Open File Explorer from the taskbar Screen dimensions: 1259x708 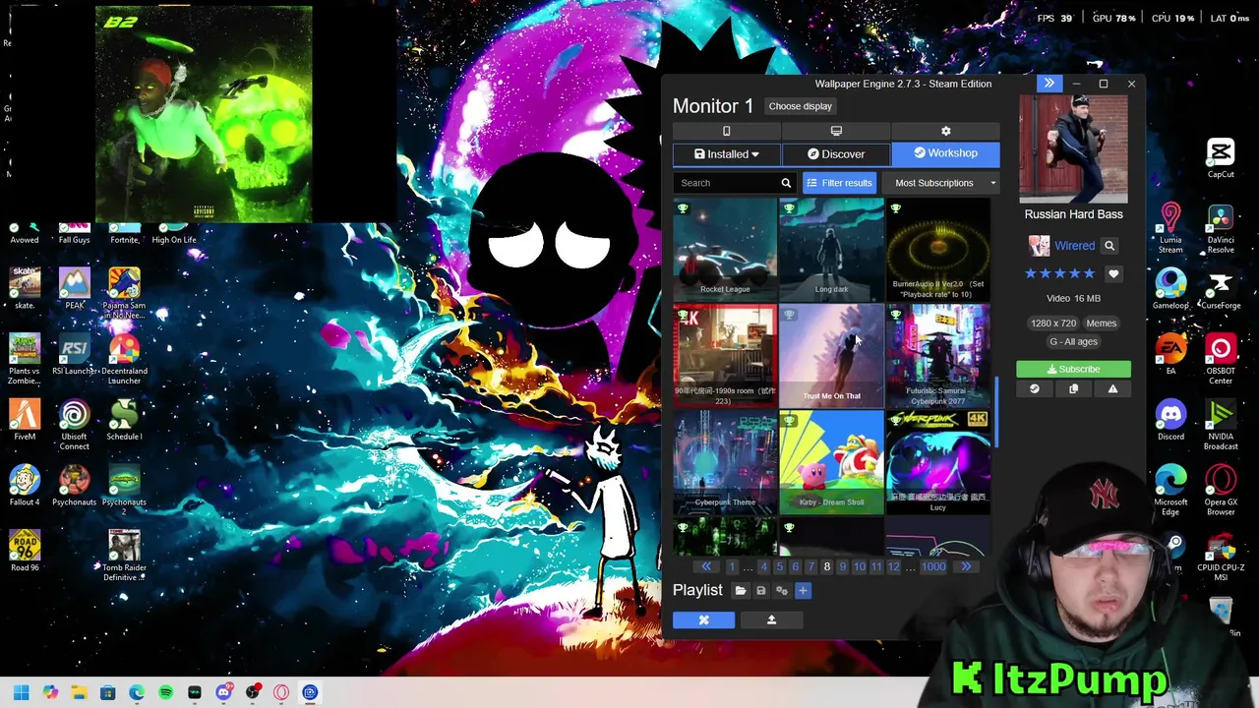pyautogui.click(x=79, y=692)
